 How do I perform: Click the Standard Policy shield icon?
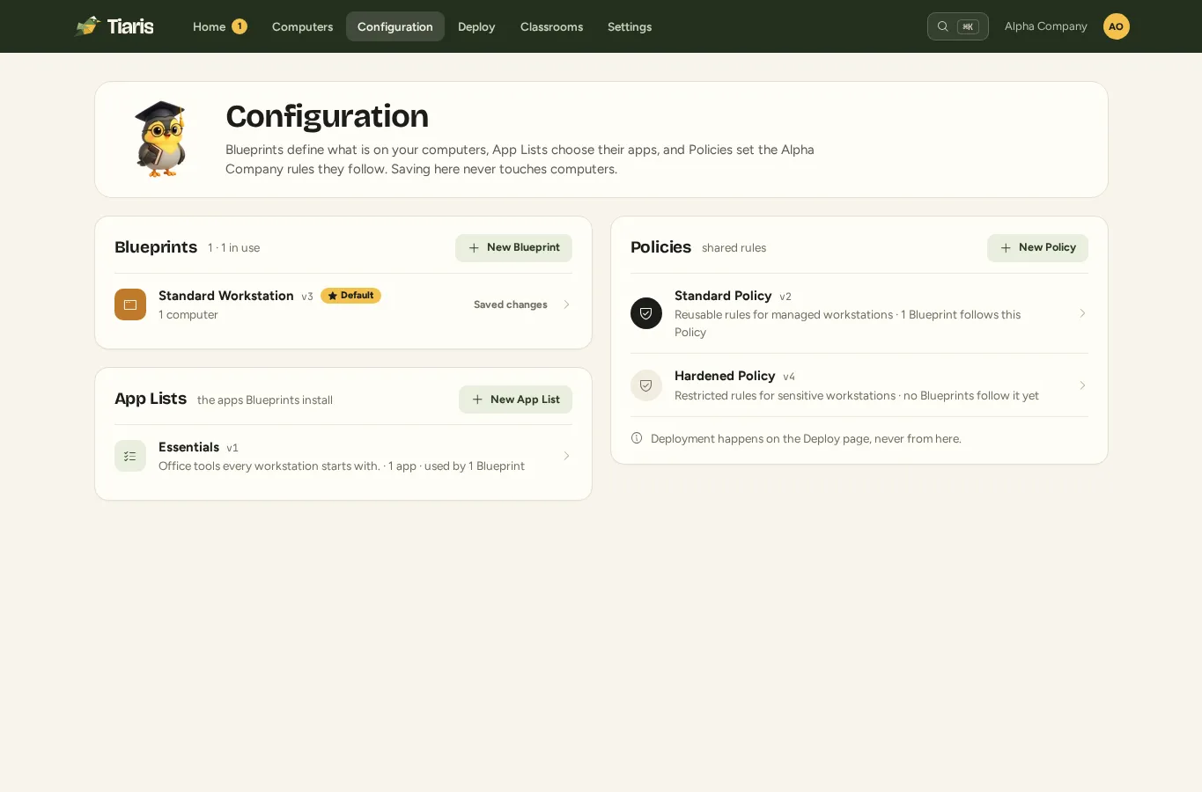(646, 313)
